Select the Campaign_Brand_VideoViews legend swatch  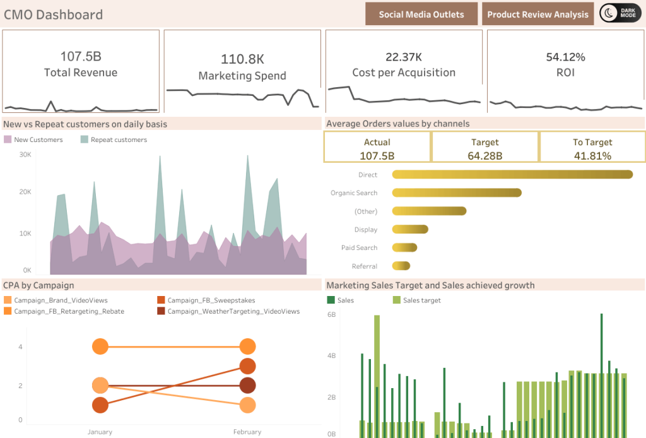[8, 300]
